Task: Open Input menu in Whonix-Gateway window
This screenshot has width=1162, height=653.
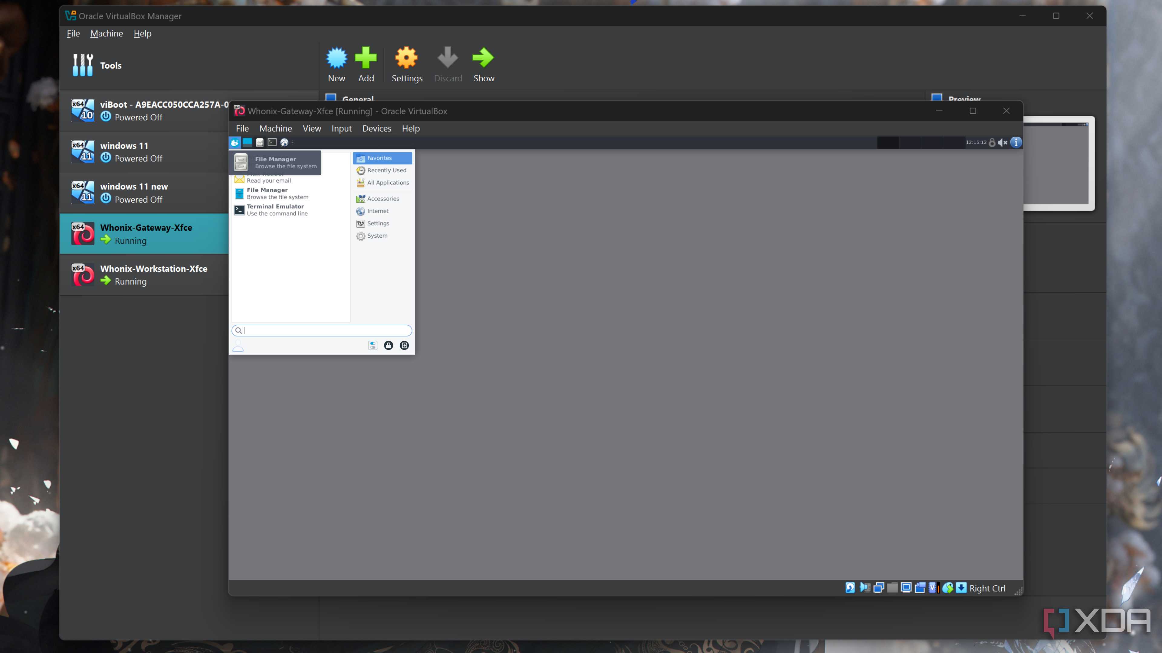Action: [x=341, y=128]
